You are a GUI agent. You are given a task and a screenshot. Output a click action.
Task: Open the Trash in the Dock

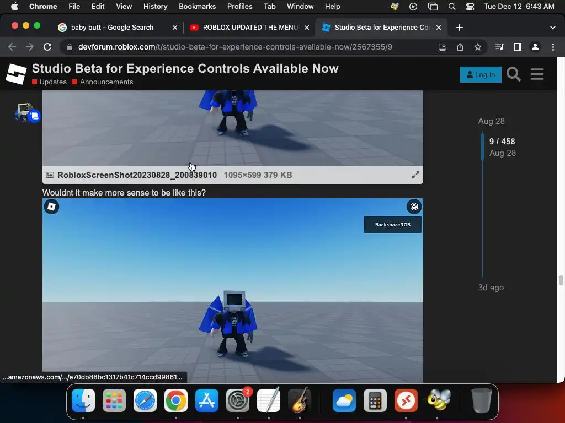coord(481,400)
